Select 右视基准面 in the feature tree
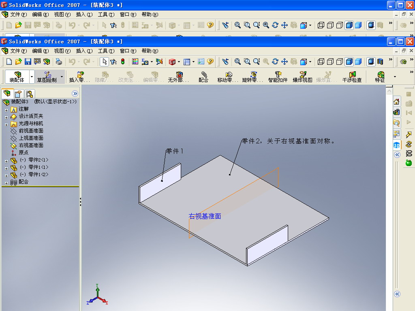415x311 pixels. click(31, 145)
